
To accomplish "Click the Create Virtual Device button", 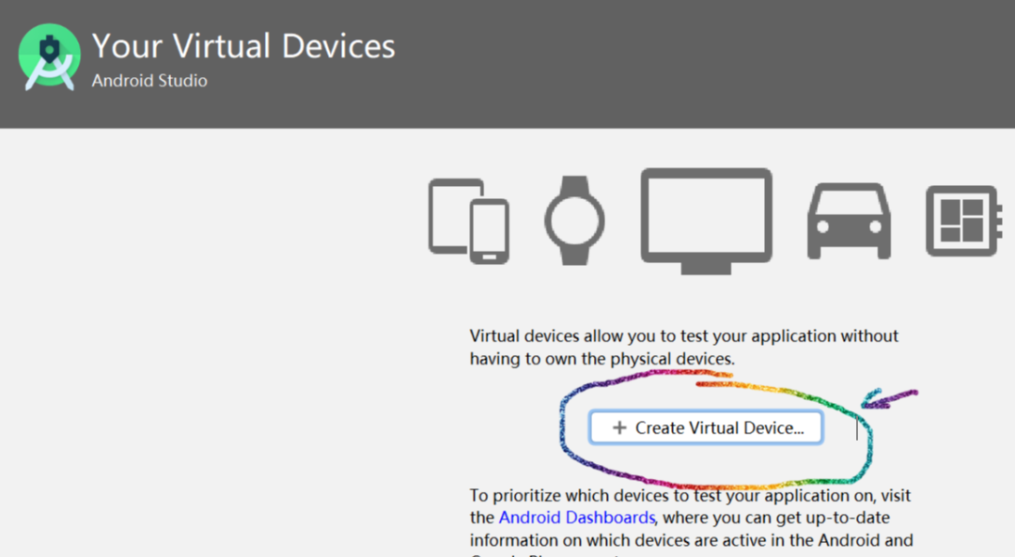I will pos(706,427).
